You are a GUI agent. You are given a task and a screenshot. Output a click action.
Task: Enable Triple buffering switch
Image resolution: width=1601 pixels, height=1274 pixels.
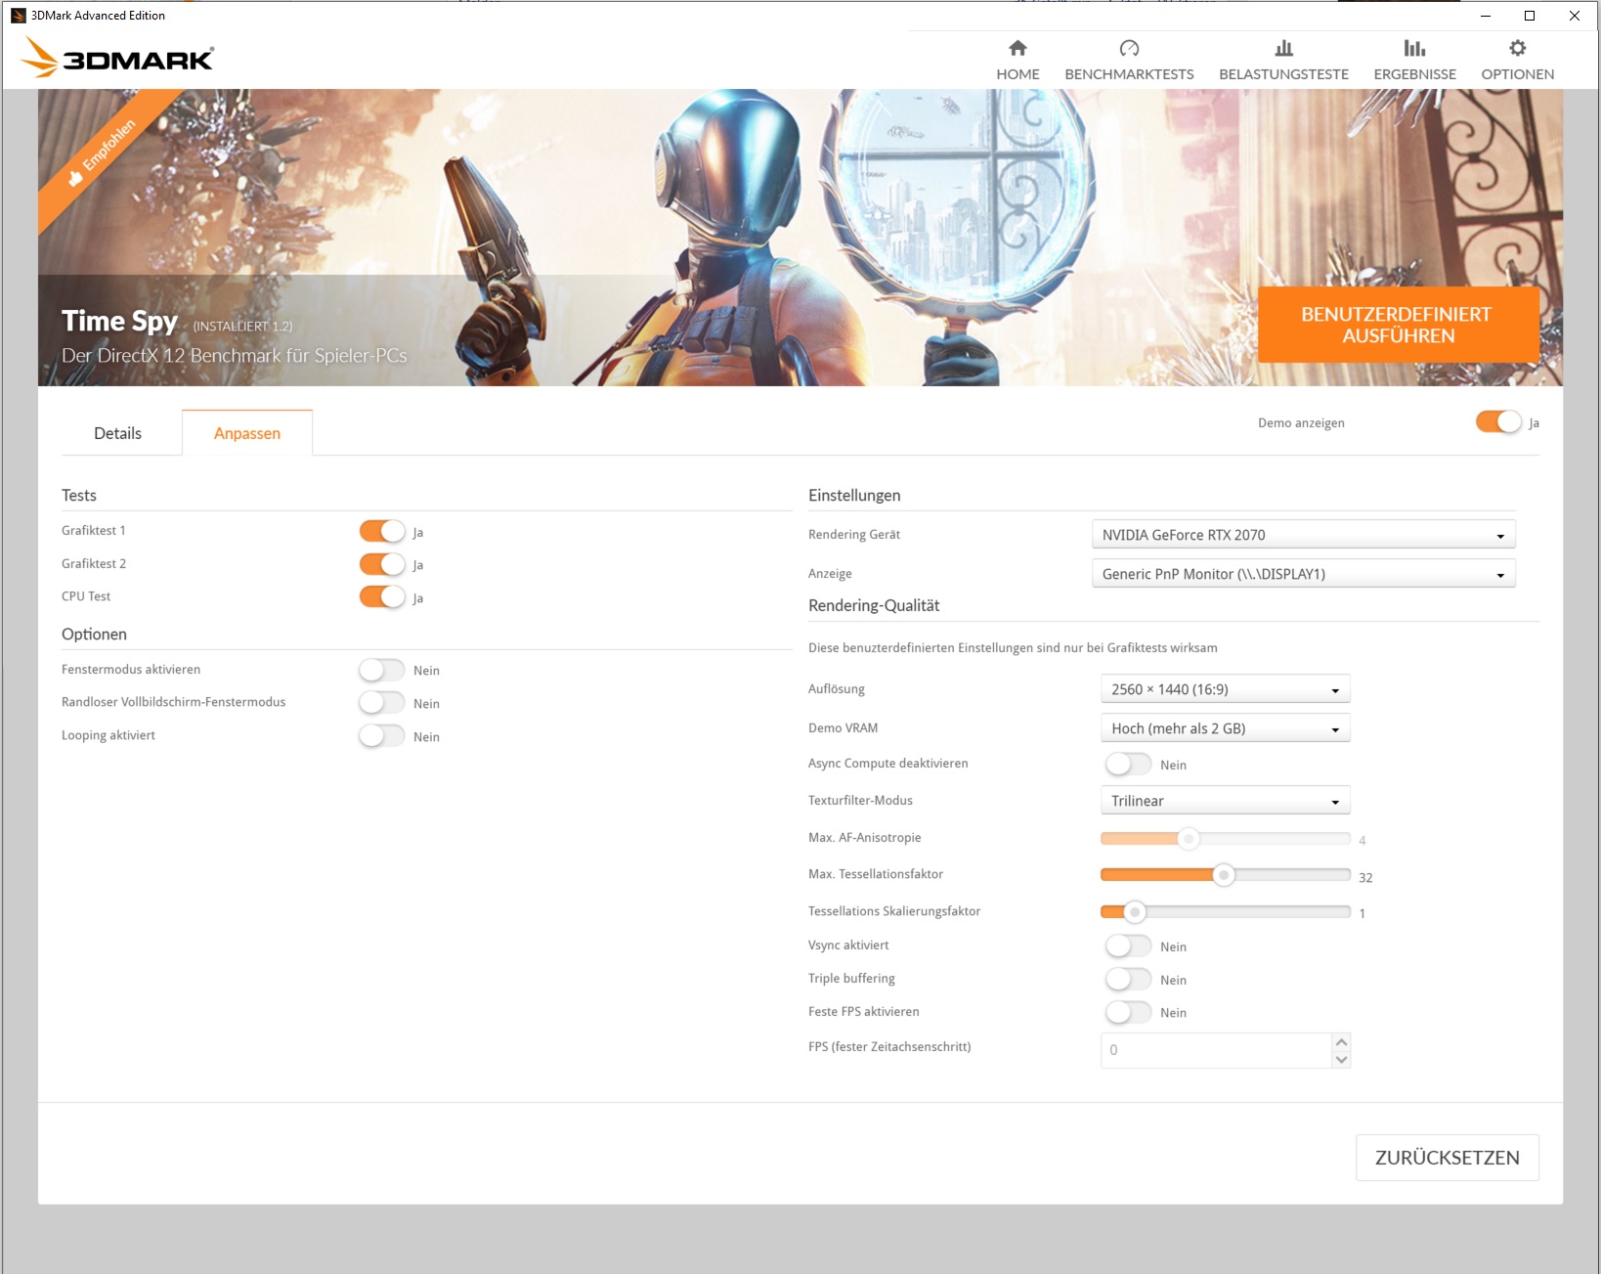1129,979
